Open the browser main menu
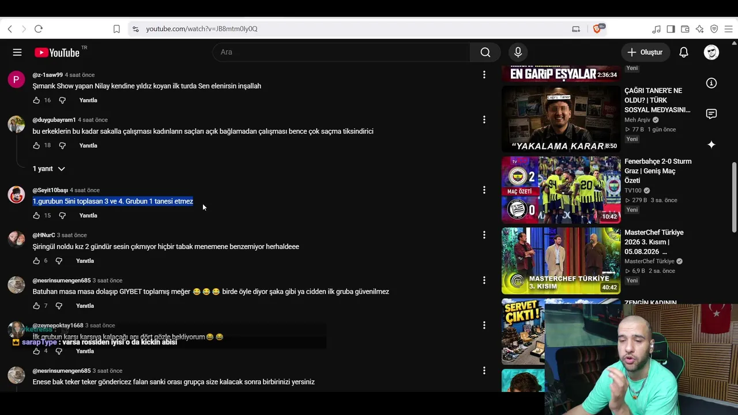The width and height of the screenshot is (738, 415). click(x=728, y=29)
